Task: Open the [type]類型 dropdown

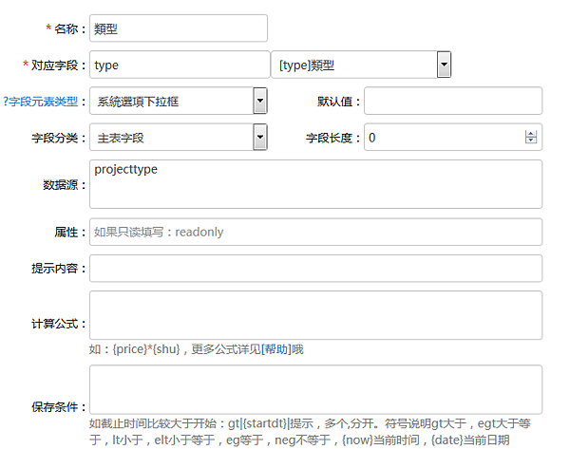Action: [361, 65]
